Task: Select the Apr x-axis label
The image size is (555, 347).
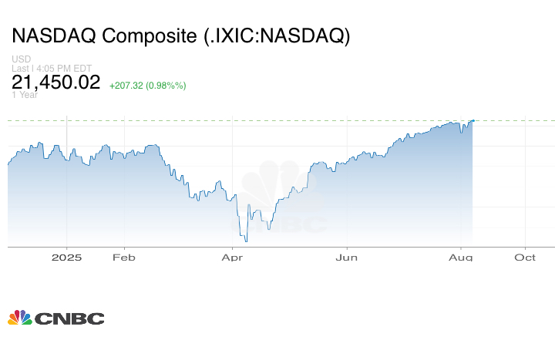Action: click(x=232, y=257)
